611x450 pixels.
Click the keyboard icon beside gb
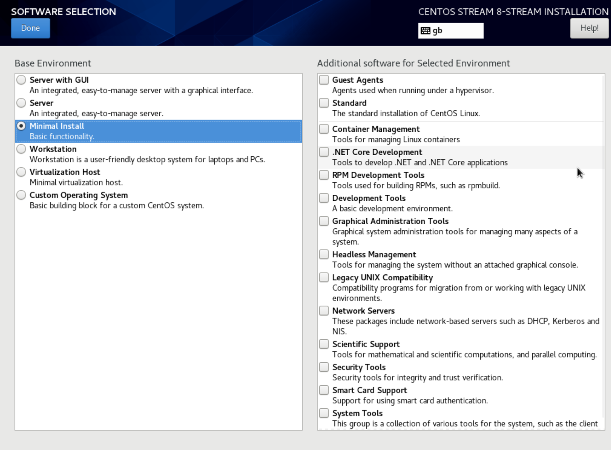[x=425, y=31]
